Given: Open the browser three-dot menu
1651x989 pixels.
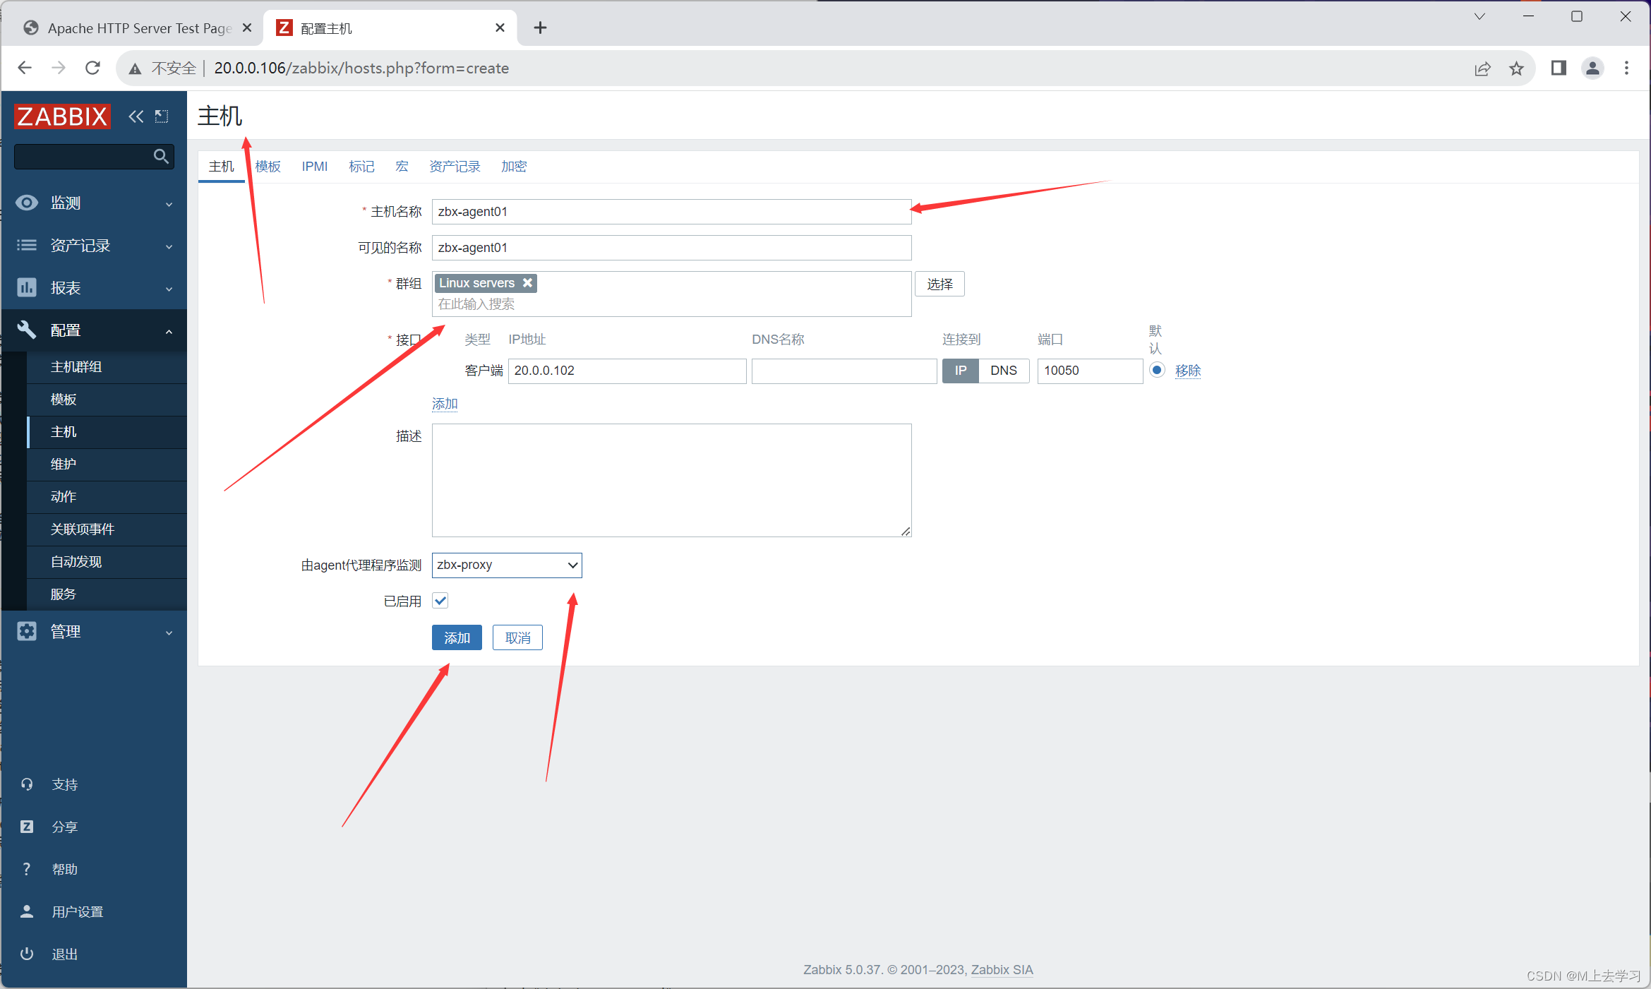Looking at the screenshot, I should [x=1626, y=68].
